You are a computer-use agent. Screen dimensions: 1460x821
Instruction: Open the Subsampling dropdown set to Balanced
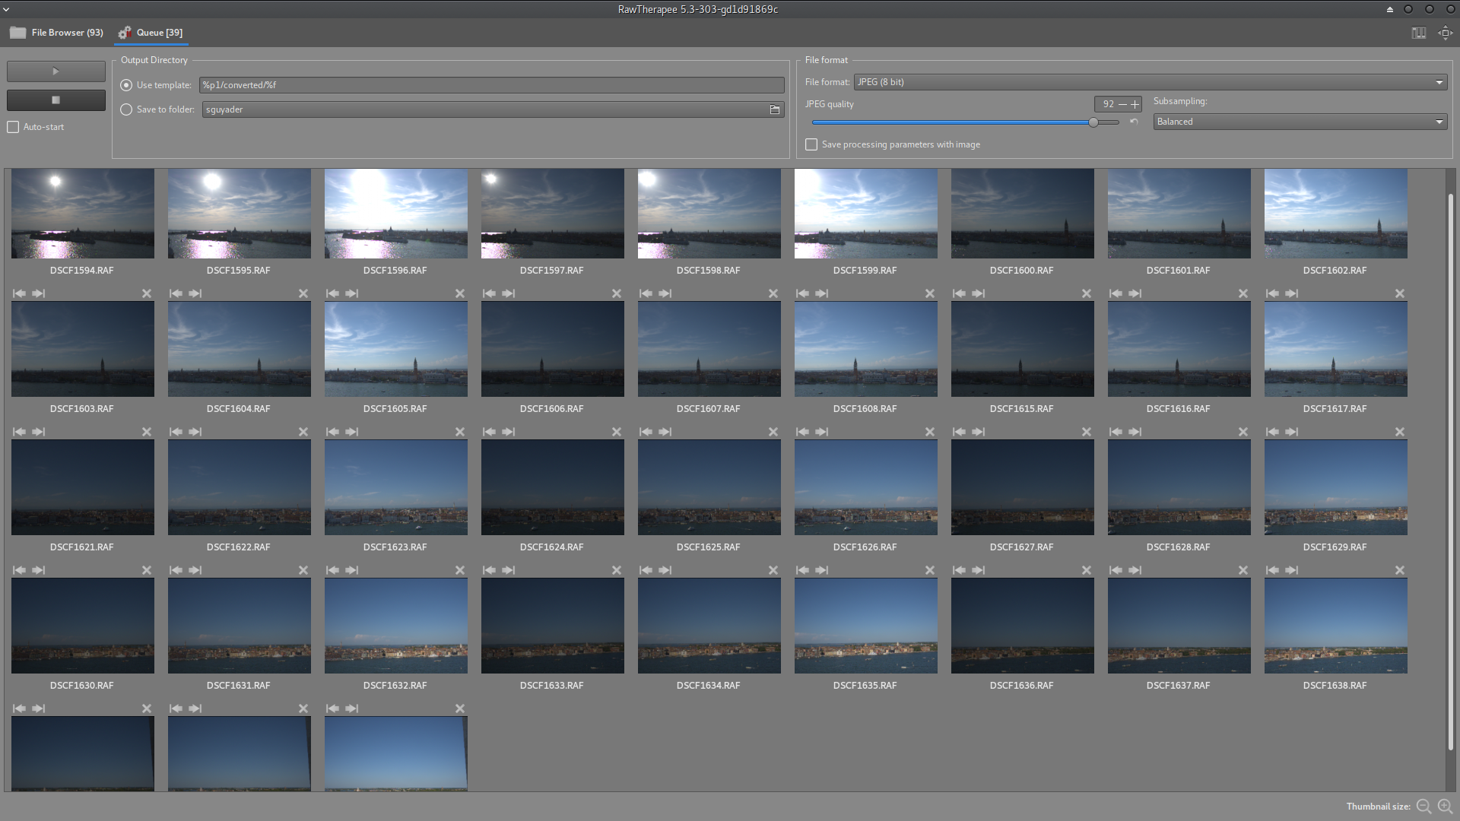pos(1300,122)
